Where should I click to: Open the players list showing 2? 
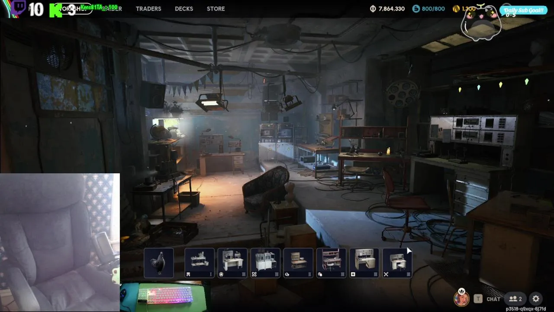(515, 299)
